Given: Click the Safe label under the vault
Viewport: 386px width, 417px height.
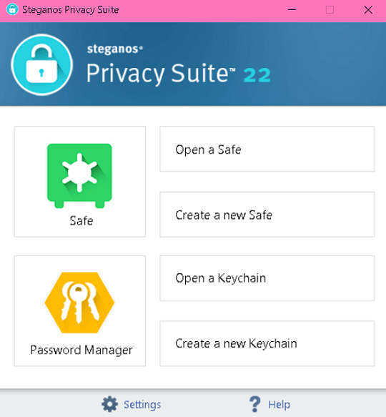Looking at the screenshot, I should [81, 221].
